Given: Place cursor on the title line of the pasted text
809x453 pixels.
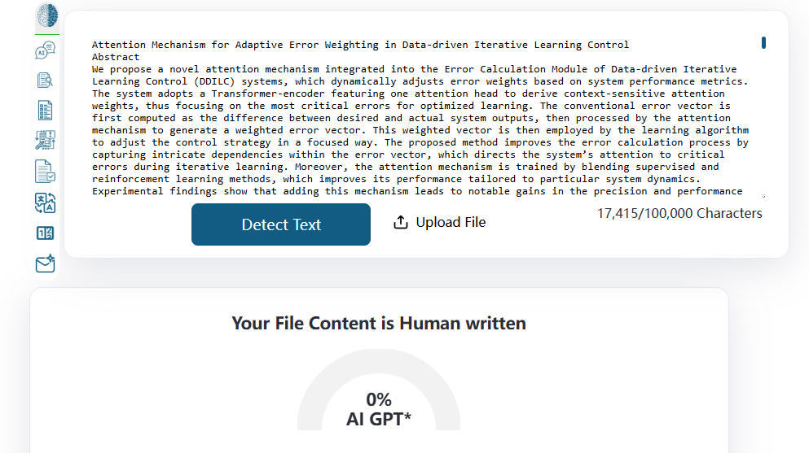Looking at the screenshot, I should click(360, 45).
